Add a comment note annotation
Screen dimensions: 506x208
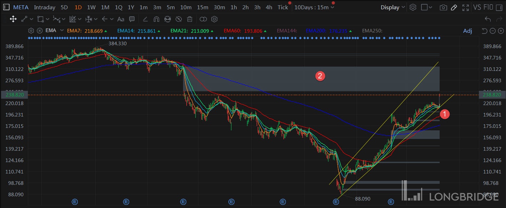tap(132, 19)
